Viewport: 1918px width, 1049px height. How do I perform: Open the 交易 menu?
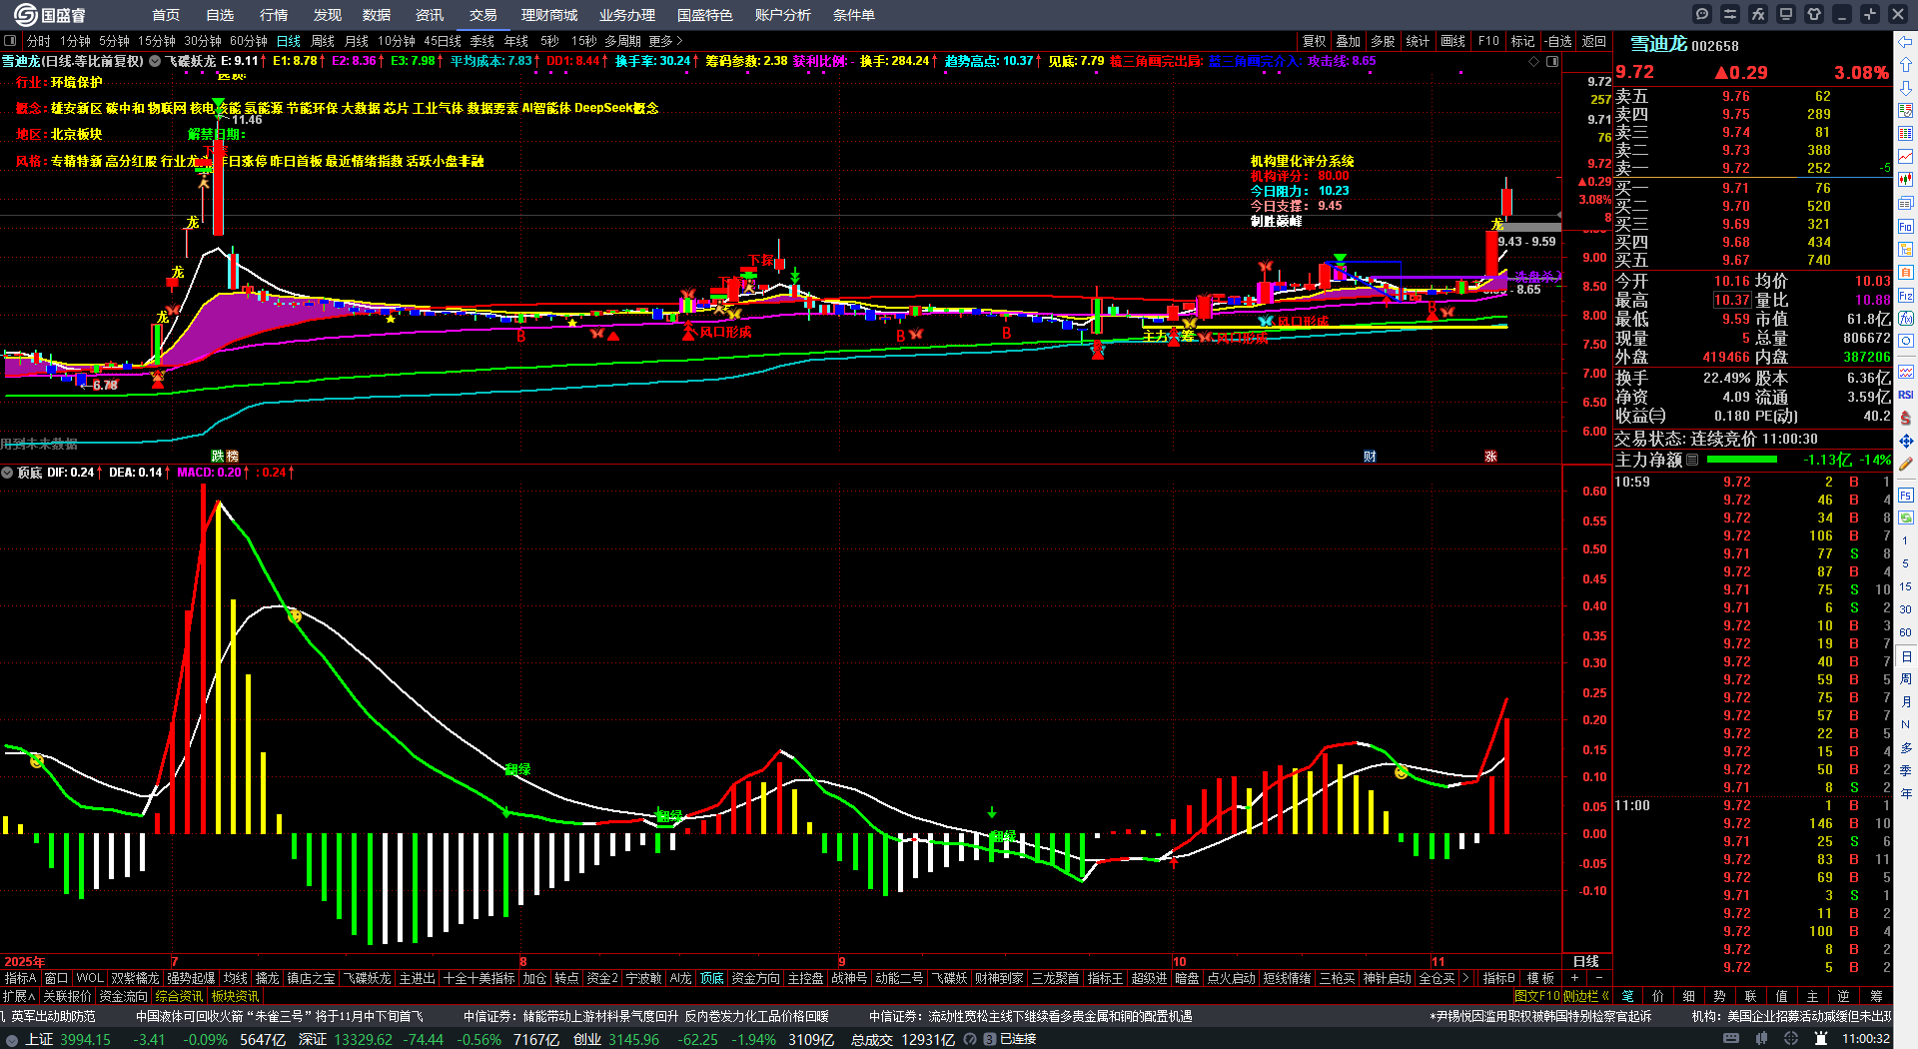[x=483, y=15]
